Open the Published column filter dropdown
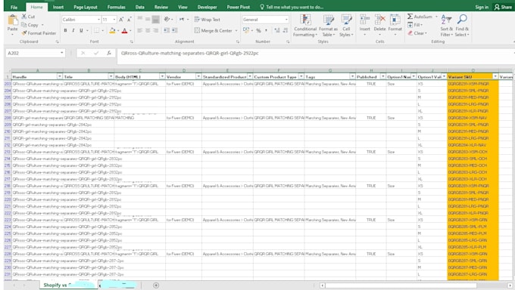The image size is (515, 290). tap(382, 76)
